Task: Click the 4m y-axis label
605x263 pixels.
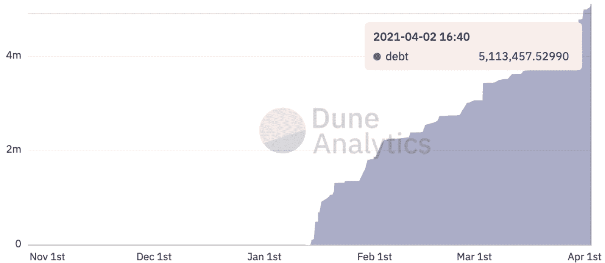Action: coord(14,55)
